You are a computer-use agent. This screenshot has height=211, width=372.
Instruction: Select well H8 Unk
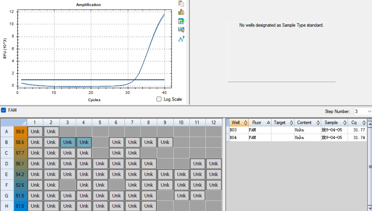click(149, 206)
